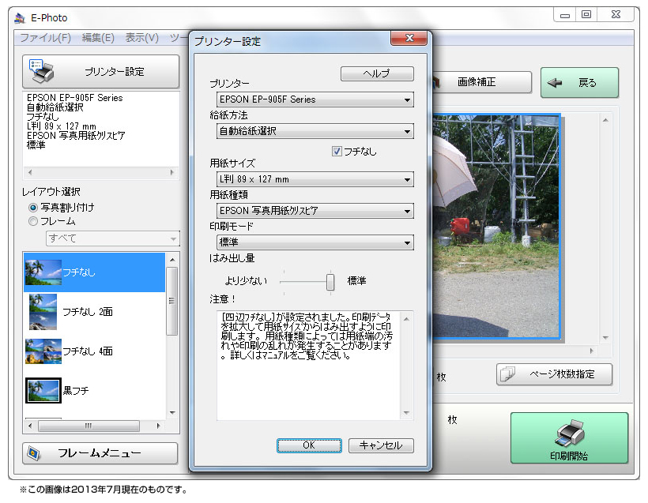Click the 自動給紙選択 line in info panel
This screenshot has width=648, height=503.
tap(55, 107)
